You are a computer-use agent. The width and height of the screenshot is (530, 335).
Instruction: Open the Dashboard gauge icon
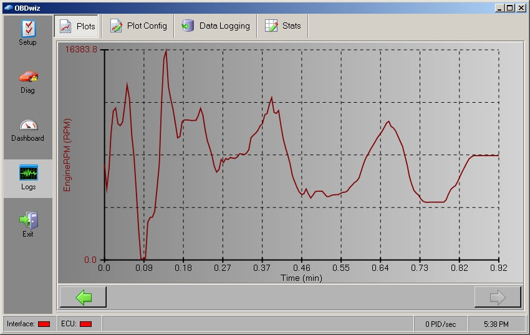click(27, 125)
